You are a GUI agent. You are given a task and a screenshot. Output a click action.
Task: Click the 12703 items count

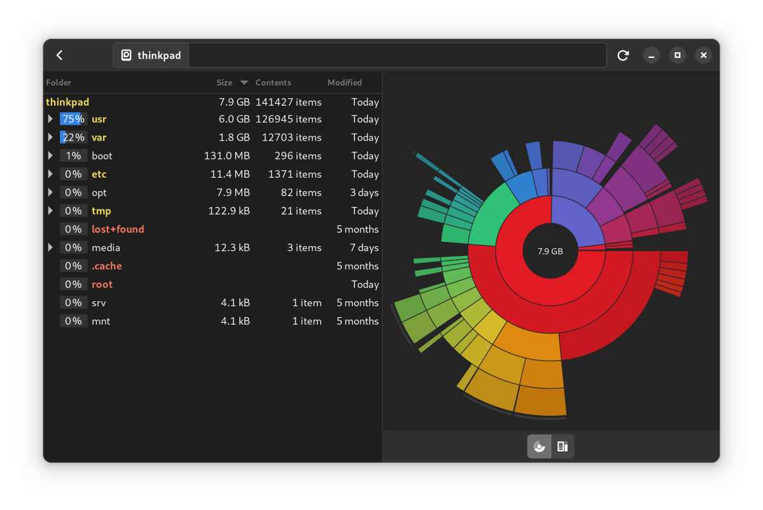(291, 138)
